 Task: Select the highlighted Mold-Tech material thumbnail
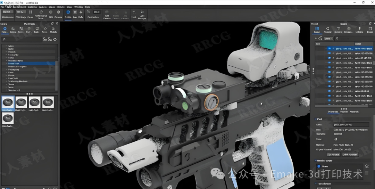tap(8, 103)
